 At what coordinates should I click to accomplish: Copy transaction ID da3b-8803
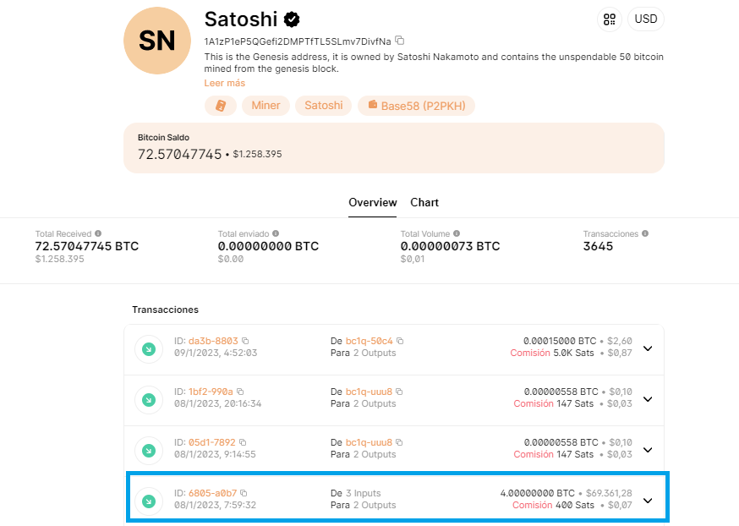pos(245,341)
